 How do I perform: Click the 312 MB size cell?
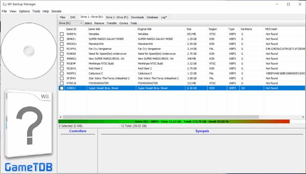click(191, 83)
